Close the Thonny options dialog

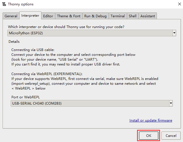180,4
